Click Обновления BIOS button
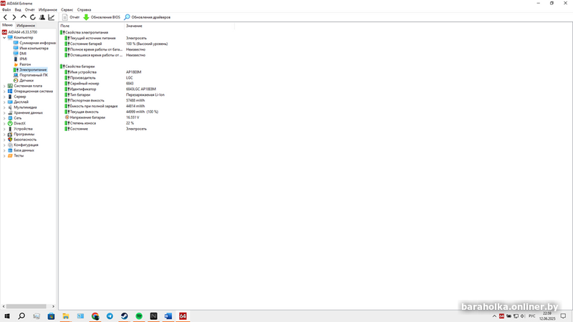 pos(102,17)
